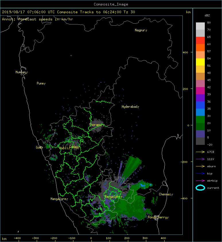Pick the purple swatch below 39 dBZ
The width and height of the screenshot is (222, 242).
pyautogui.click(x=200, y=98)
